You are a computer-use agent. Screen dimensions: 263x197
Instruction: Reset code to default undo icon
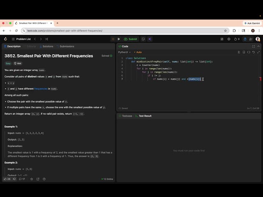click(254, 52)
